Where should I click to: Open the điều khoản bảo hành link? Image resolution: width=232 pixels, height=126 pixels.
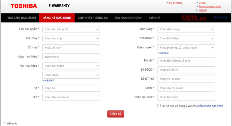[210, 106]
